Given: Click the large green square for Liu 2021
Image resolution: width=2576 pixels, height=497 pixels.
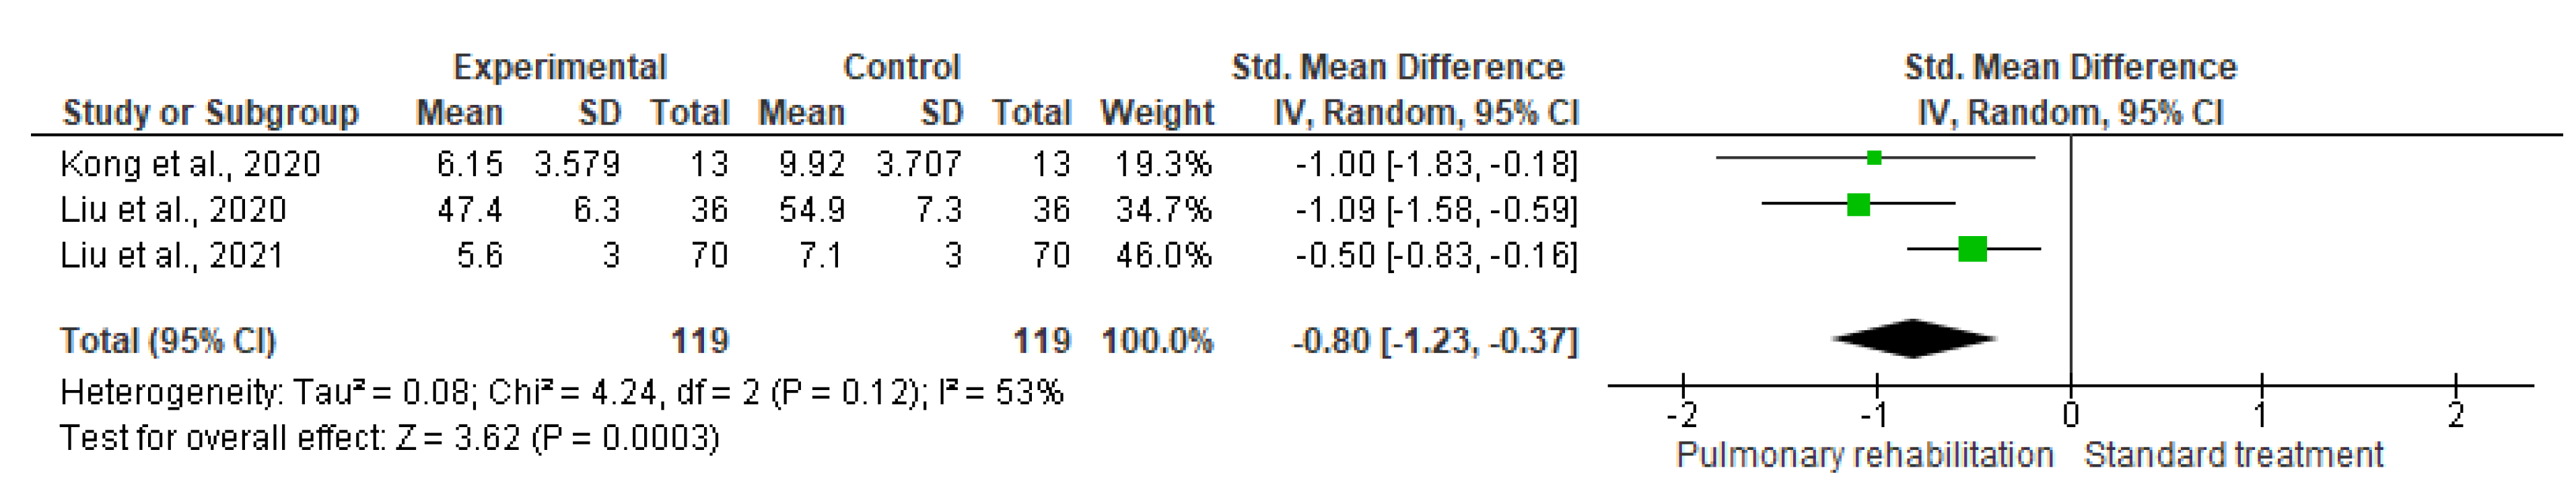Looking at the screenshot, I should click(x=1972, y=249).
